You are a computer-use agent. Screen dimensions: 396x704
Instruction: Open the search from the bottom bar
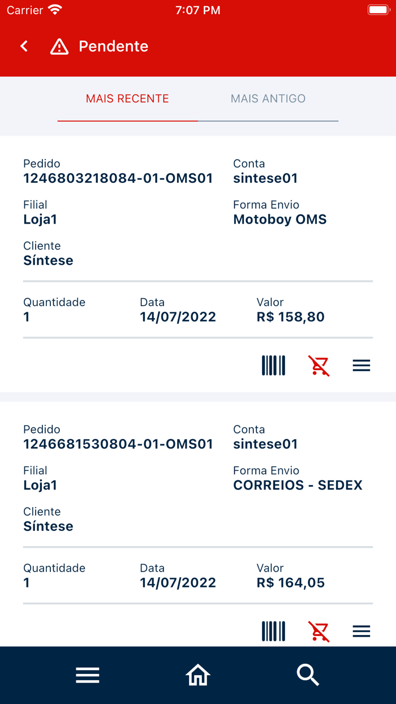coord(308,675)
